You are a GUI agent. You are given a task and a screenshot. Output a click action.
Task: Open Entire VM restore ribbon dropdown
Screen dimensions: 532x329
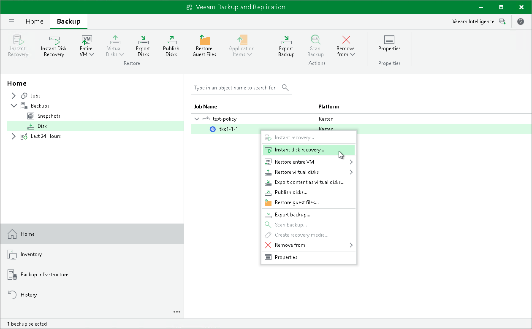(87, 46)
